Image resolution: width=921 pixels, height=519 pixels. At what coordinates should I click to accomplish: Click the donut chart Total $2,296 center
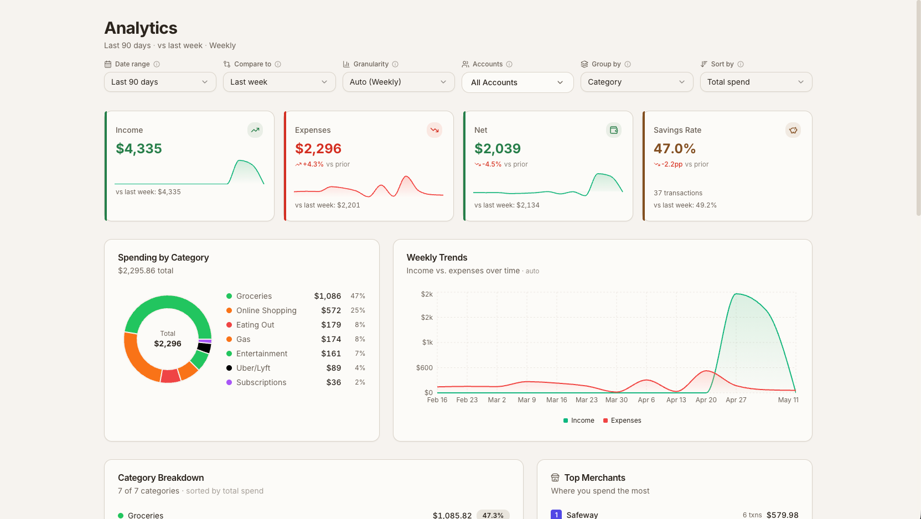[x=168, y=339]
